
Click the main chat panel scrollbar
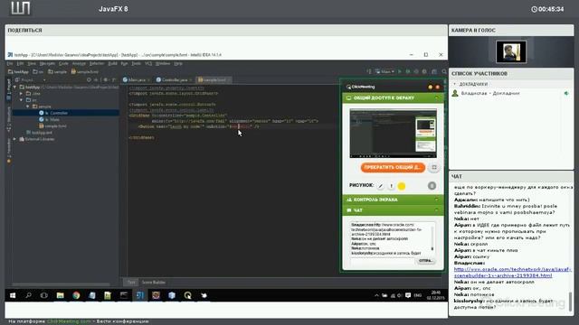tap(571, 301)
